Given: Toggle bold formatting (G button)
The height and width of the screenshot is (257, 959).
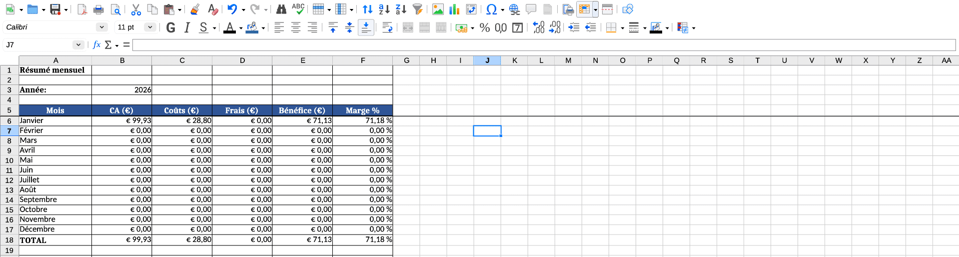Looking at the screenshot, I should (x=170, y=27).
